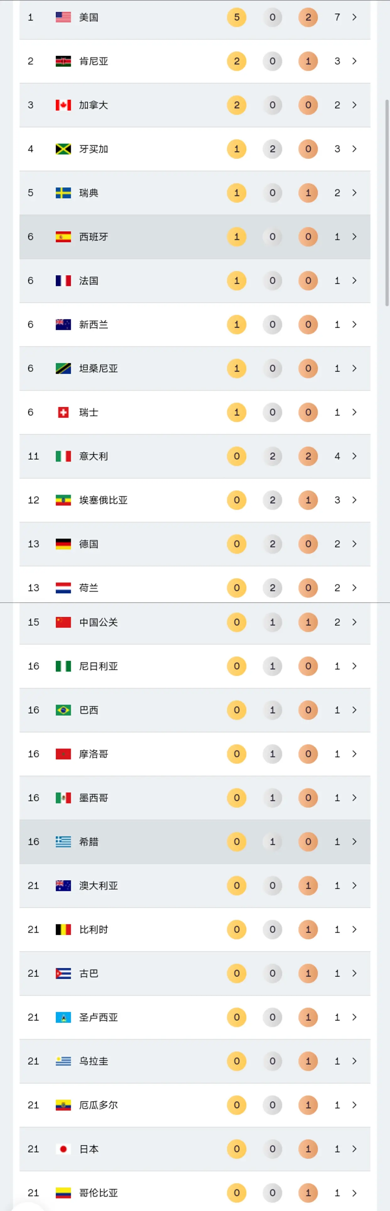The width and height of the screenshot is (390, 1211).
Task: Click the Cuba flag icon
Action: 63,973
